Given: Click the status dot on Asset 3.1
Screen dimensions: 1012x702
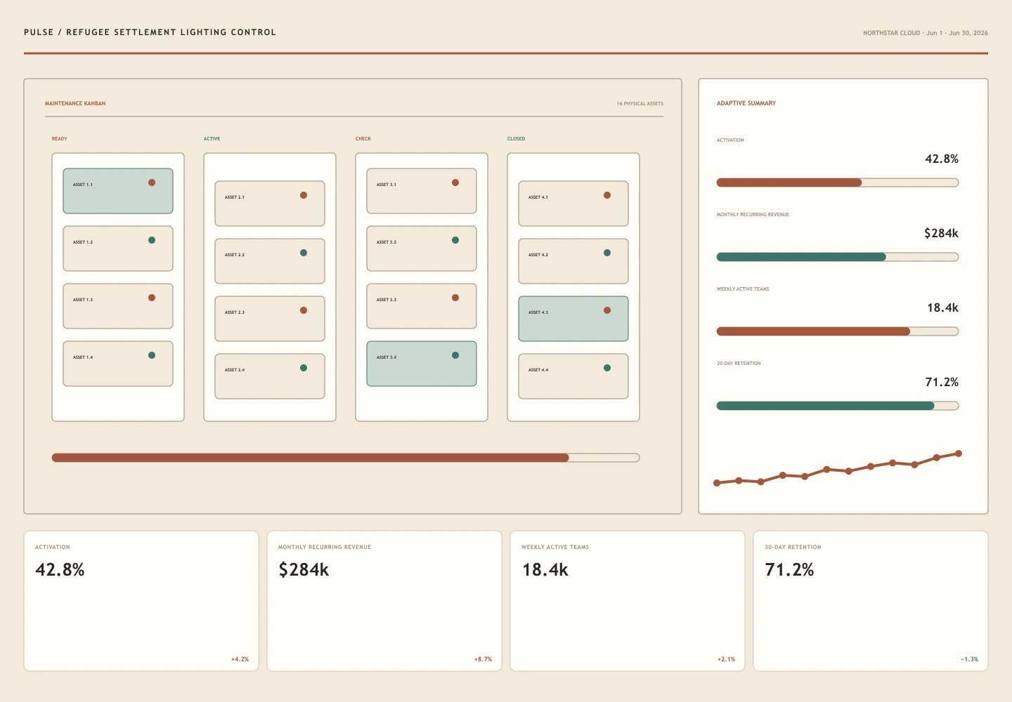Looking at the screenshot, I should pos(455,183).
